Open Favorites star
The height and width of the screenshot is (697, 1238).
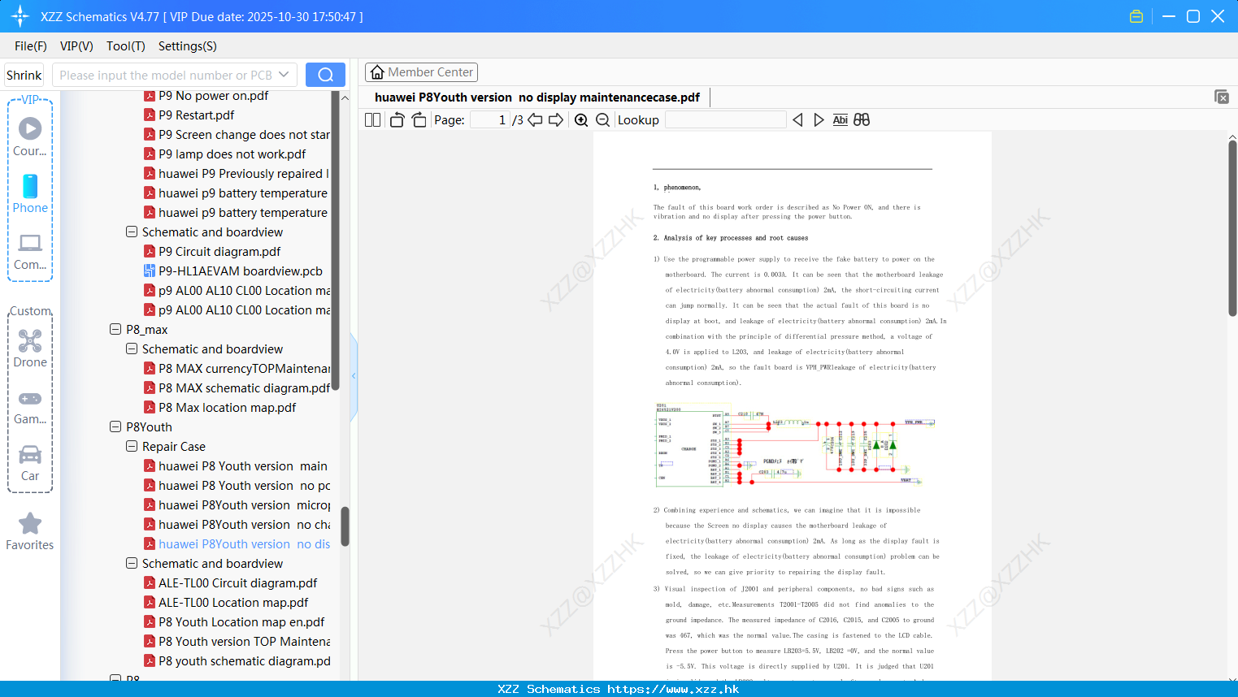click(30, 531)
